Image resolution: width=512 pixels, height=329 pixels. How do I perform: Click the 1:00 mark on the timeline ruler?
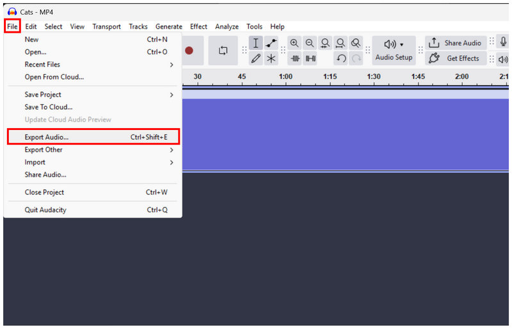click(285, 77)
